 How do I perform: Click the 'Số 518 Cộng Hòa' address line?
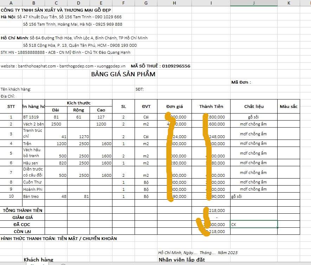(x=80, y=45)
